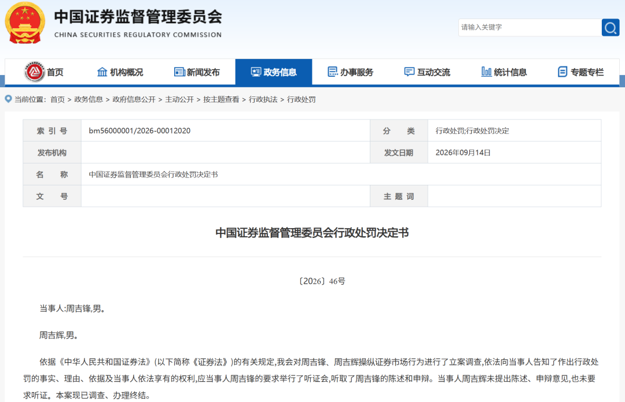The height and width of the screenshot is (402, 625).
Task: Open 主动公开 breadcrumb link
Action: pos(179,99)
